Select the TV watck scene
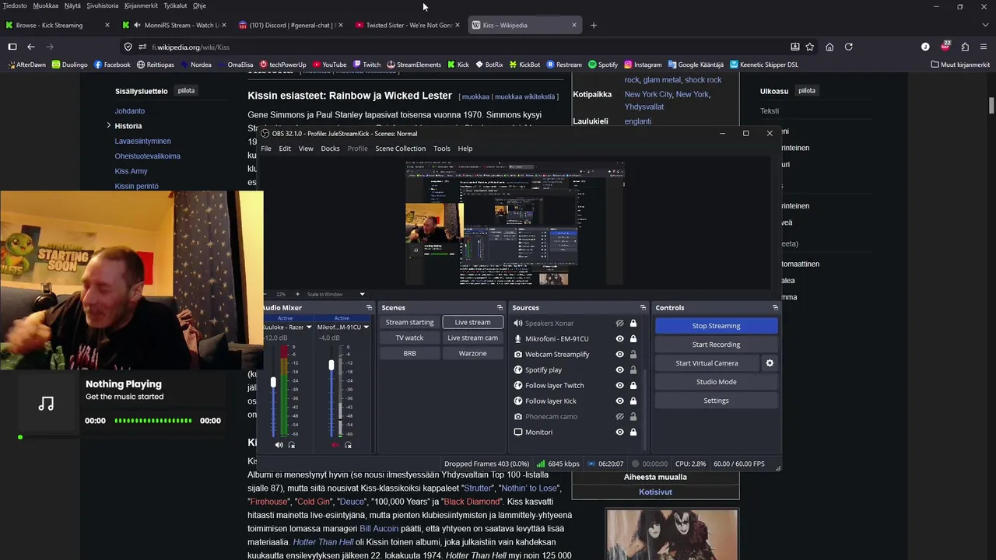Image resolution: width=996 pixels, height=560 pixels. 409,338
